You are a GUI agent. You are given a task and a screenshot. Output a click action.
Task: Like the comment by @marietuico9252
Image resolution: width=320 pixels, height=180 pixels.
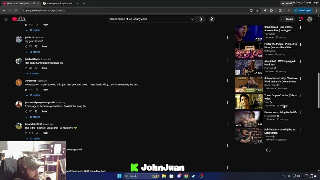(x=26, y=133)
